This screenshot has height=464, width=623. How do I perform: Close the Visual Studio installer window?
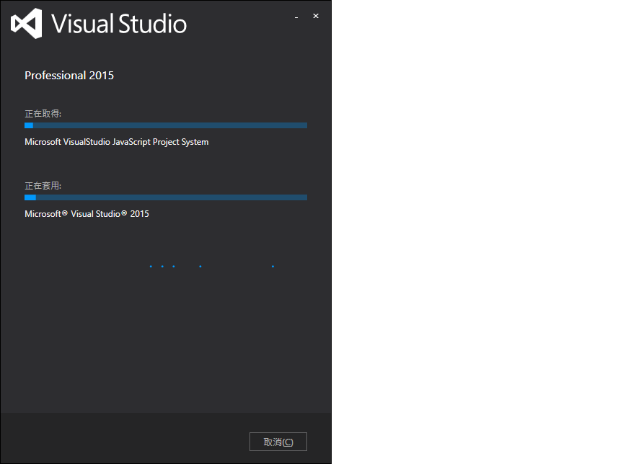(x=316, y=16)
